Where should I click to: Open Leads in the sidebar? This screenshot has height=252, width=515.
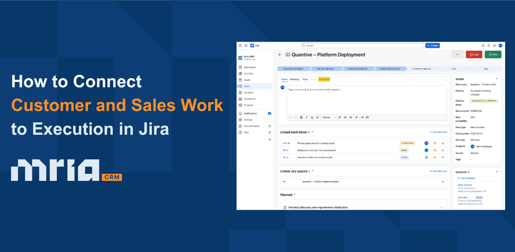pos(255,80)
